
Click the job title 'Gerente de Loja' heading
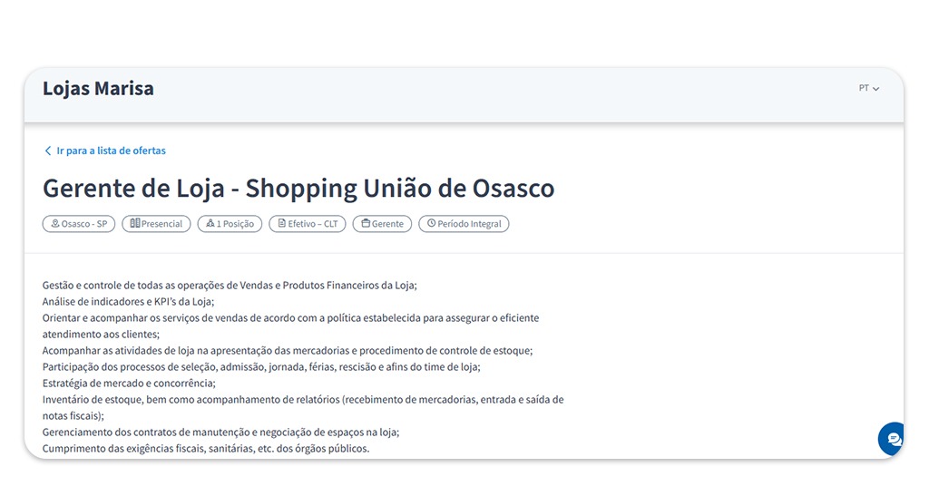(x=298, y=189)
